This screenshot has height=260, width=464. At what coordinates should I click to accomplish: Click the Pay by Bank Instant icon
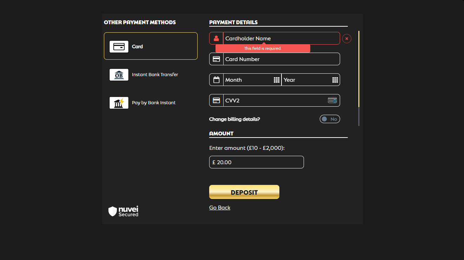click(x=119, y=103)
